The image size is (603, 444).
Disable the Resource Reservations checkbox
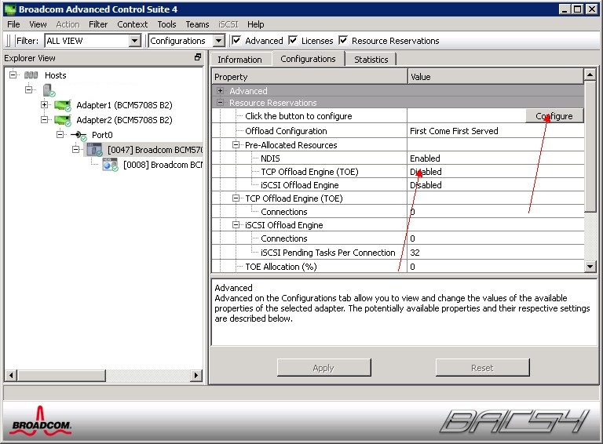pos(343,41)
